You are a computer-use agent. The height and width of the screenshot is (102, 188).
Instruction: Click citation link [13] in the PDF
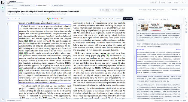(x=31, y=41)
